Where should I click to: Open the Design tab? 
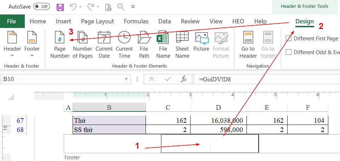coord(305,22)
